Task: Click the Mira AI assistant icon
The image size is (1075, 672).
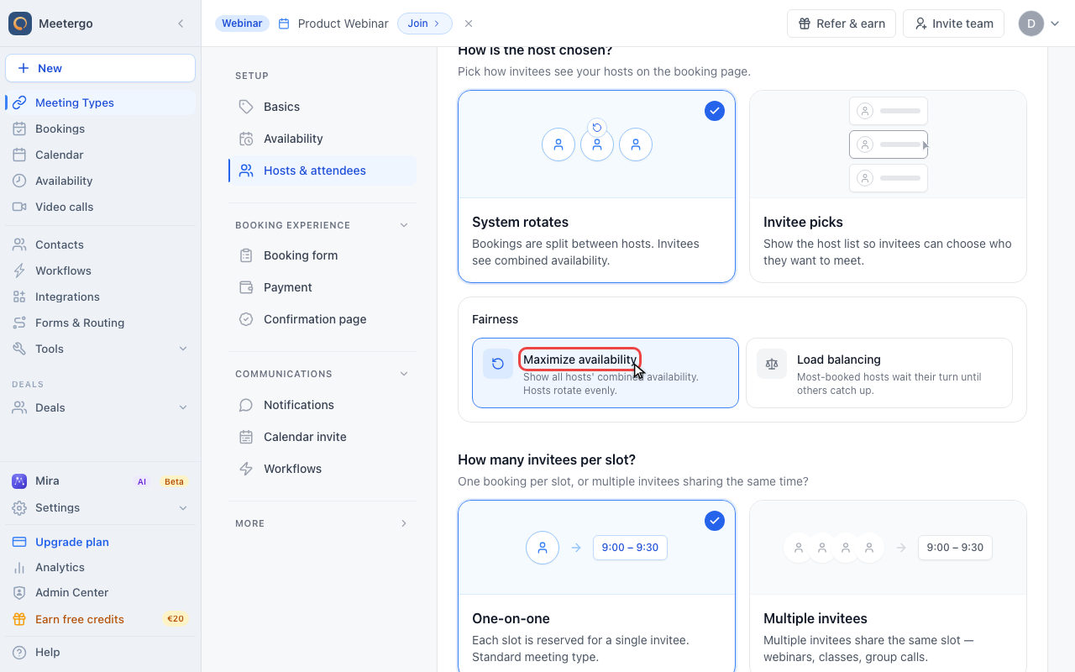Action: (x=19, y=481)
